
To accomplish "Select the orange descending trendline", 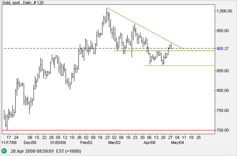I will 145,28.
